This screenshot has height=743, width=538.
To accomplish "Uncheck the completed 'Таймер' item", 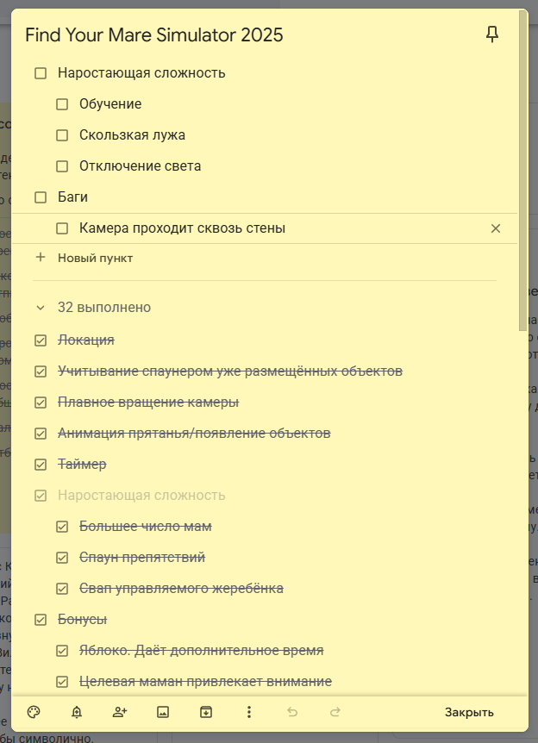I will pos(41,465).
